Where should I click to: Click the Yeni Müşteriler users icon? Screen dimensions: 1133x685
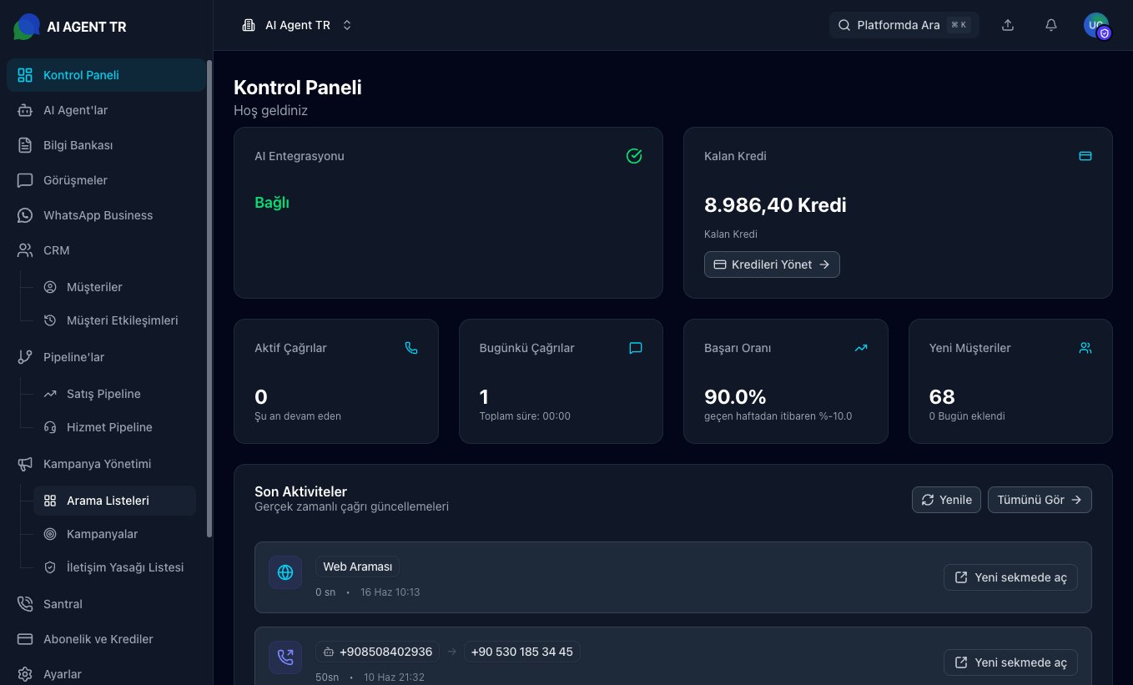click(x=1085, y=348)
